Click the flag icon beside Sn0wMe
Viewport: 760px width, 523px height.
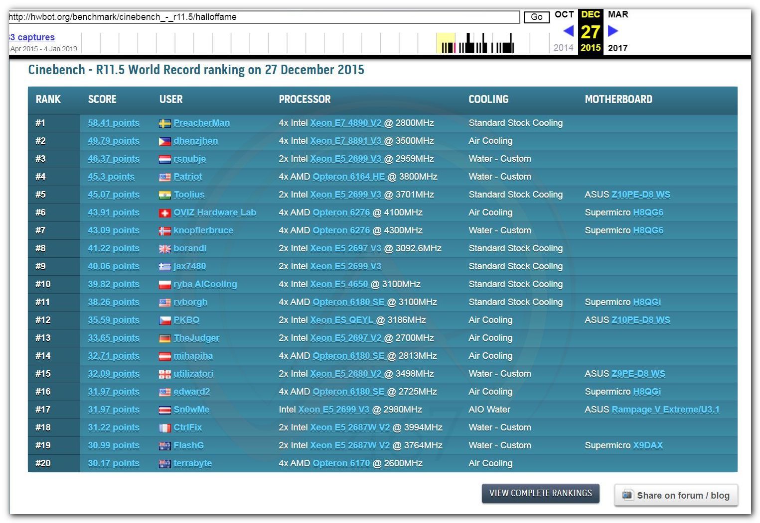pos(164,410)
